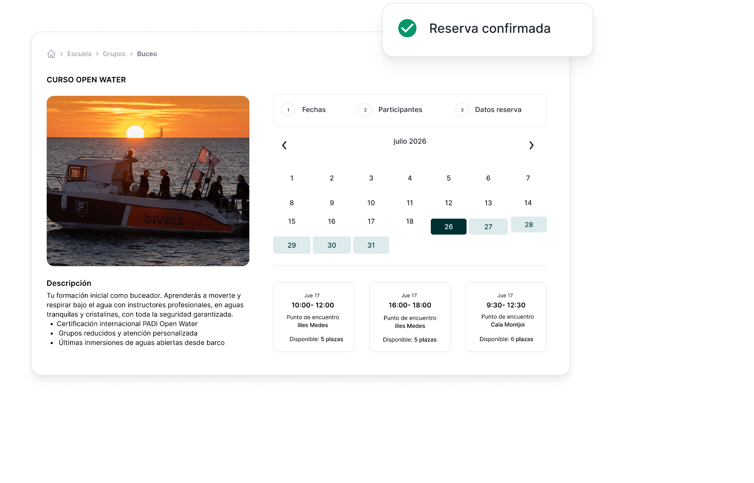Screen dimensions: 754x483
Task: Open step 1 Fechas tab
Action: point(304,110)
